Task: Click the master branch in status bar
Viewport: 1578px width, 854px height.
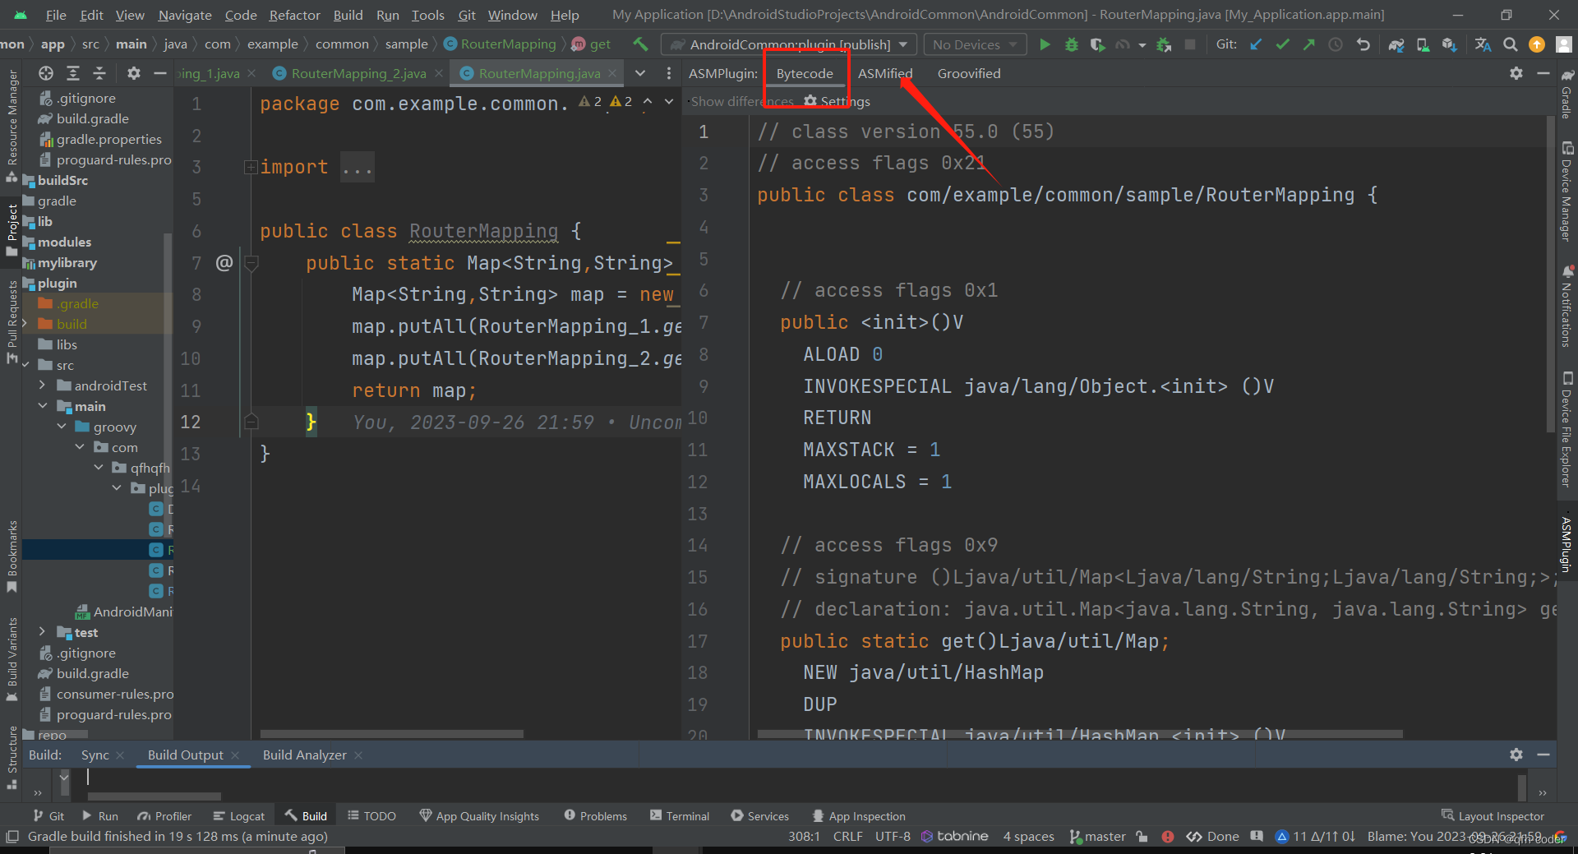Action: point(1097,837)
